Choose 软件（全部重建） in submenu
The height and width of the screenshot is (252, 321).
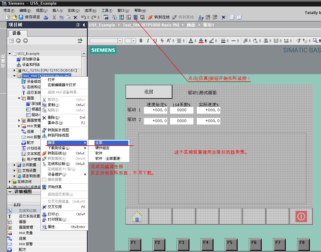[x=109, y=159]
